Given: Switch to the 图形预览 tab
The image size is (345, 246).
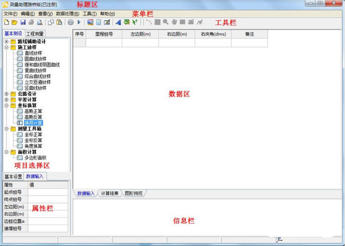Looking at the screenshot, I should pyautogui.click(x=133, y=194).
